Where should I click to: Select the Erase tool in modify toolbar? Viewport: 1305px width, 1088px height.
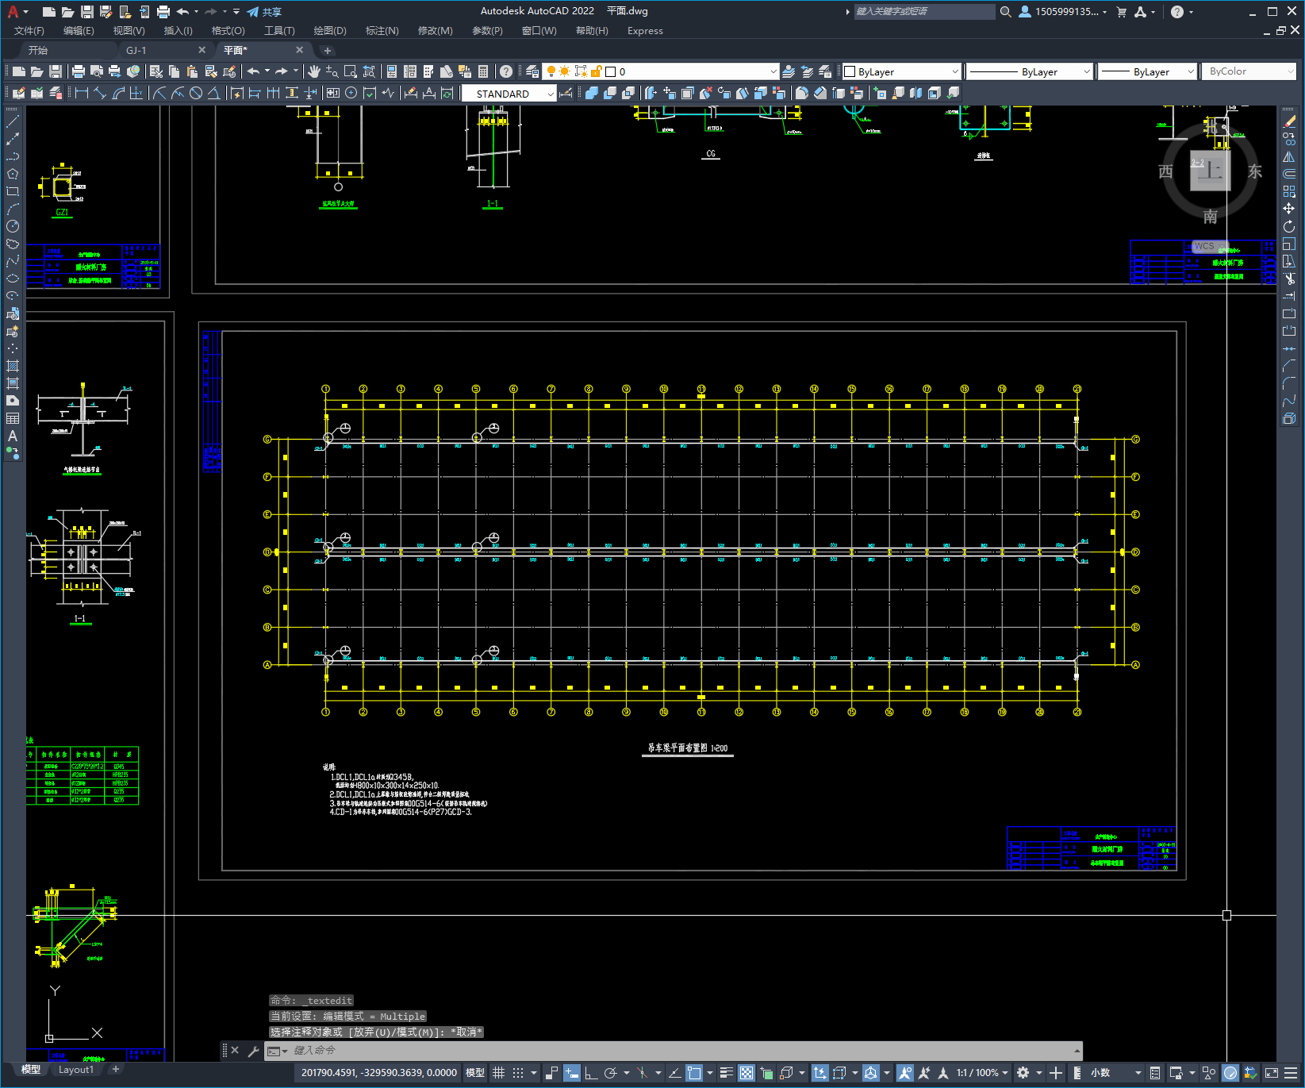(1289, 121)
